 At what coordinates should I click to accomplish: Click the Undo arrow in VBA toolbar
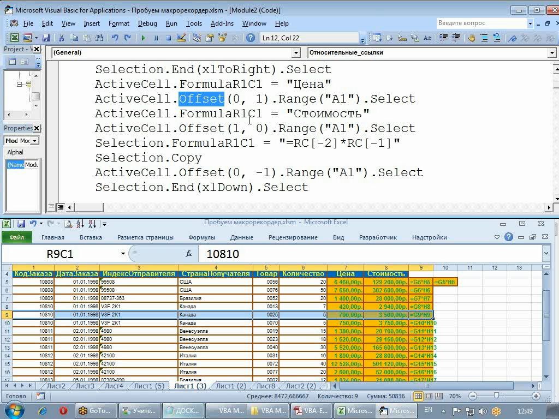pyautogui.click(x=115, y=38)
